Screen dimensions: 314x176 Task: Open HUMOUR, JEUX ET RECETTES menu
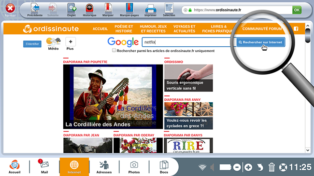153,29
